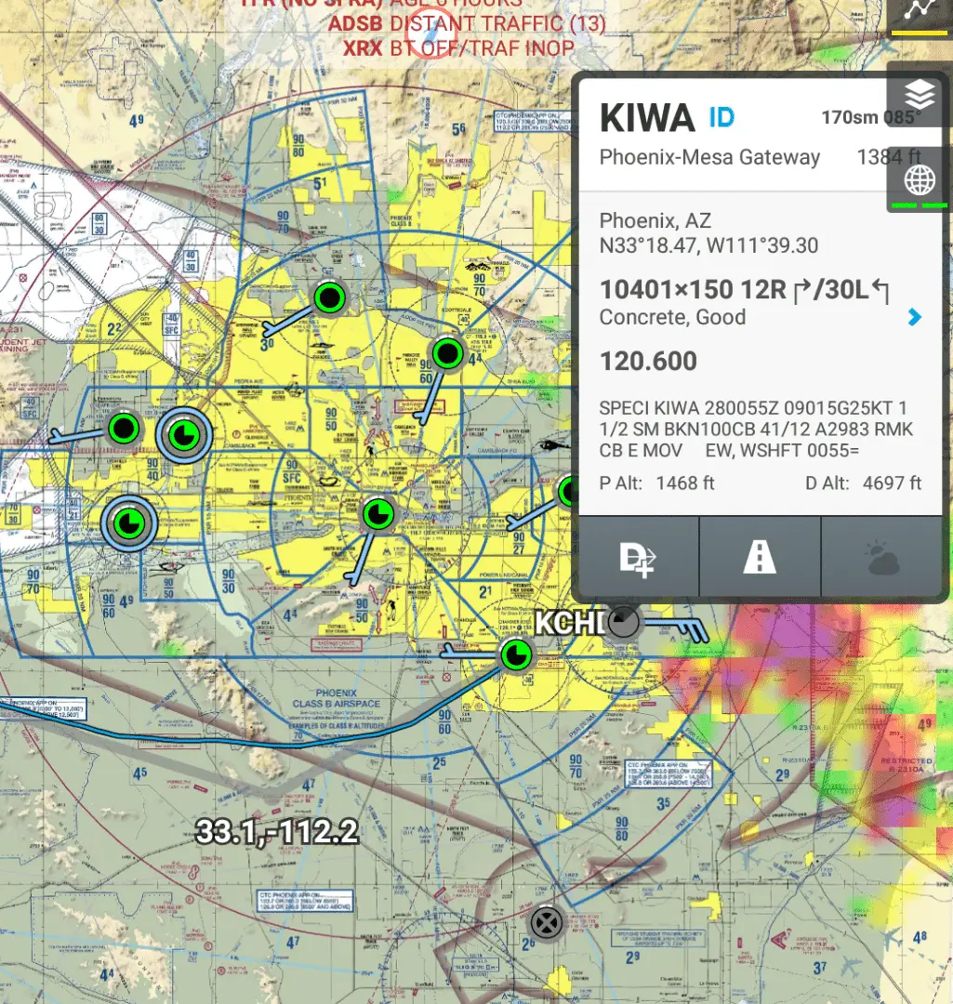953x1004 pixels.
Task: Select the northernmost green wind-barb marker
Action: click(329, 297)
